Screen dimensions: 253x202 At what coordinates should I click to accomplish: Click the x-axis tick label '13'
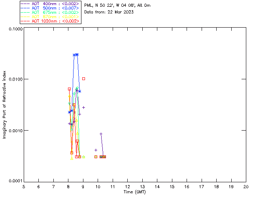[142, 187]
